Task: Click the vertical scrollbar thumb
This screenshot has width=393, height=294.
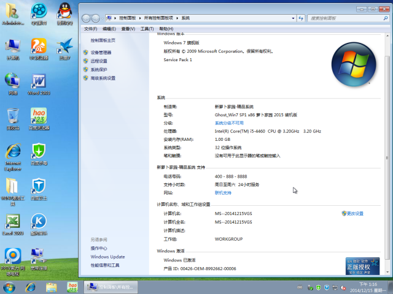Action: tap(387, 157)
